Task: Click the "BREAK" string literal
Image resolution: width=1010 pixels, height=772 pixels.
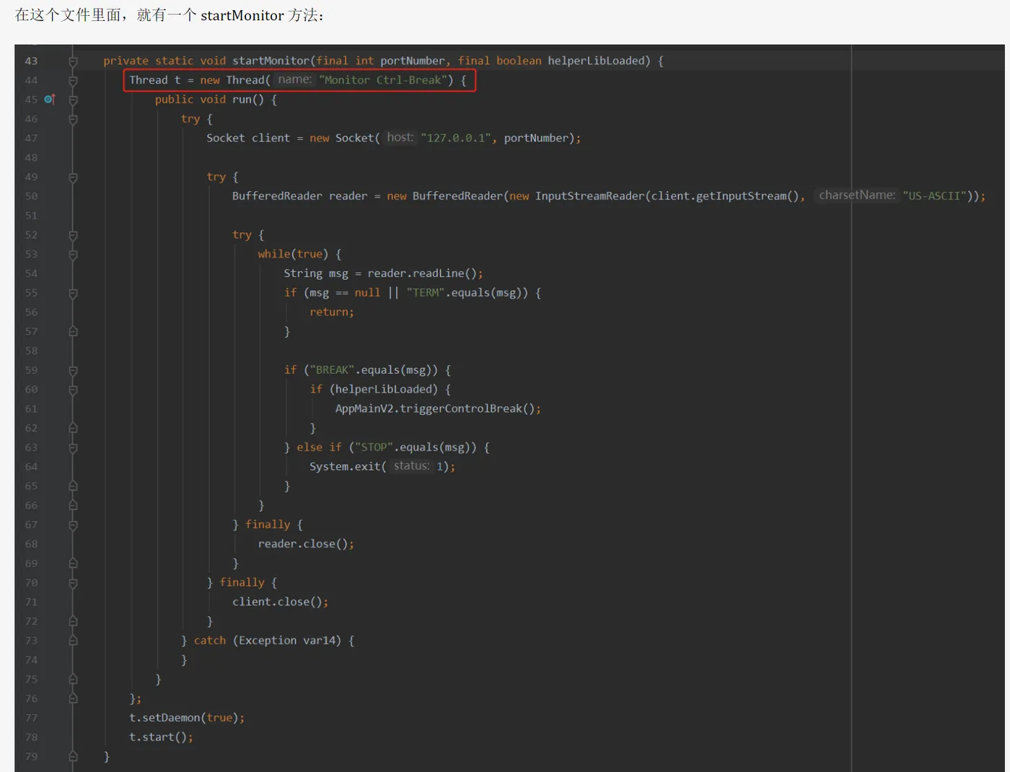Action: click(332, 369)
